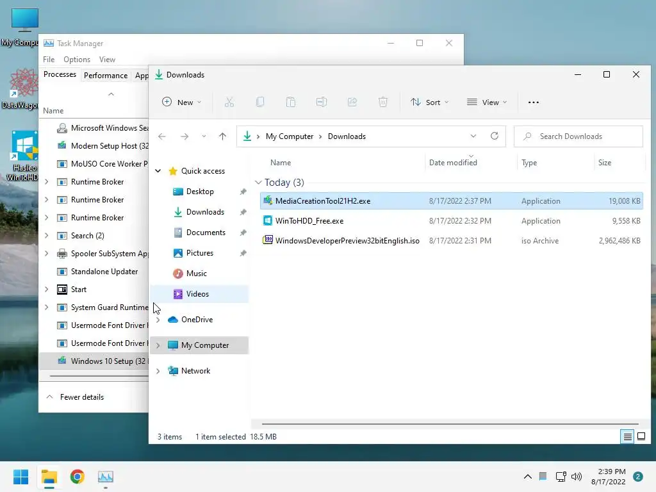Open Task Manager from the taskbar
This screenshot has height=492, width=656.
pos(106,477)
